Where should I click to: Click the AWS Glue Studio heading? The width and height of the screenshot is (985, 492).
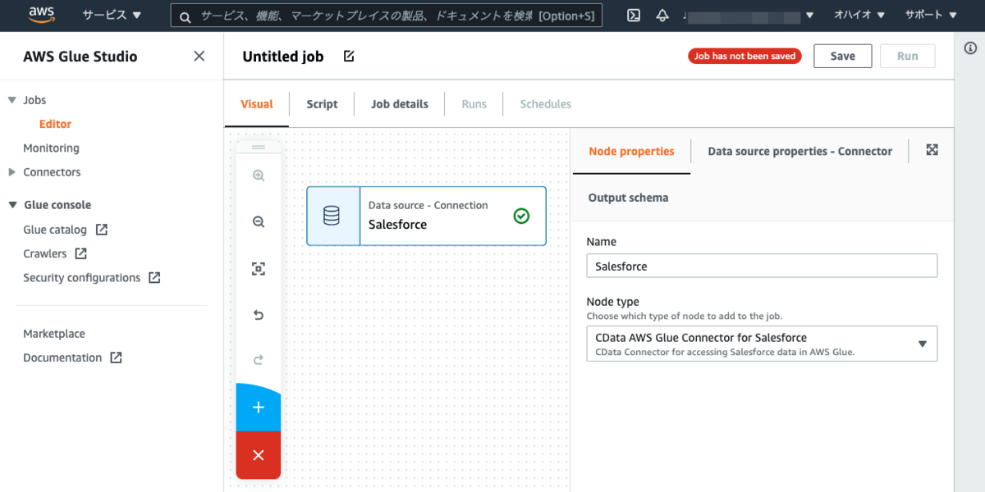80,57
